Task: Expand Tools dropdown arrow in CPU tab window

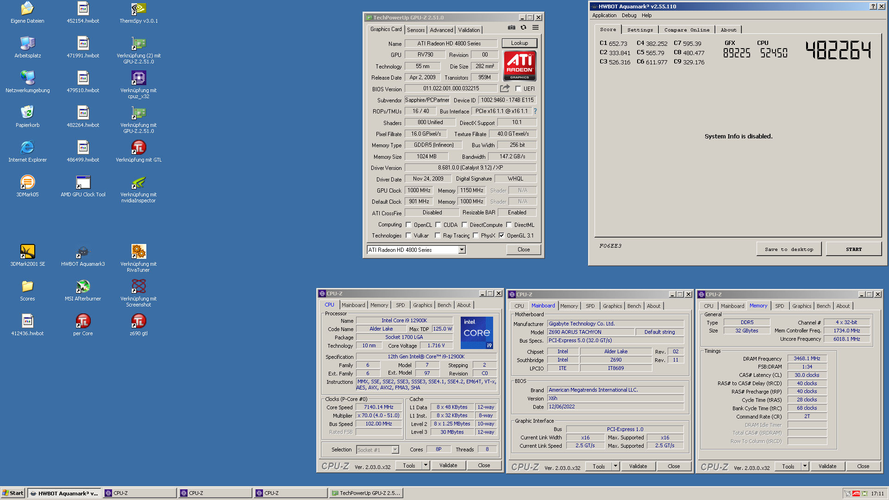Action: pyautogui.click(x=426, y=466)
